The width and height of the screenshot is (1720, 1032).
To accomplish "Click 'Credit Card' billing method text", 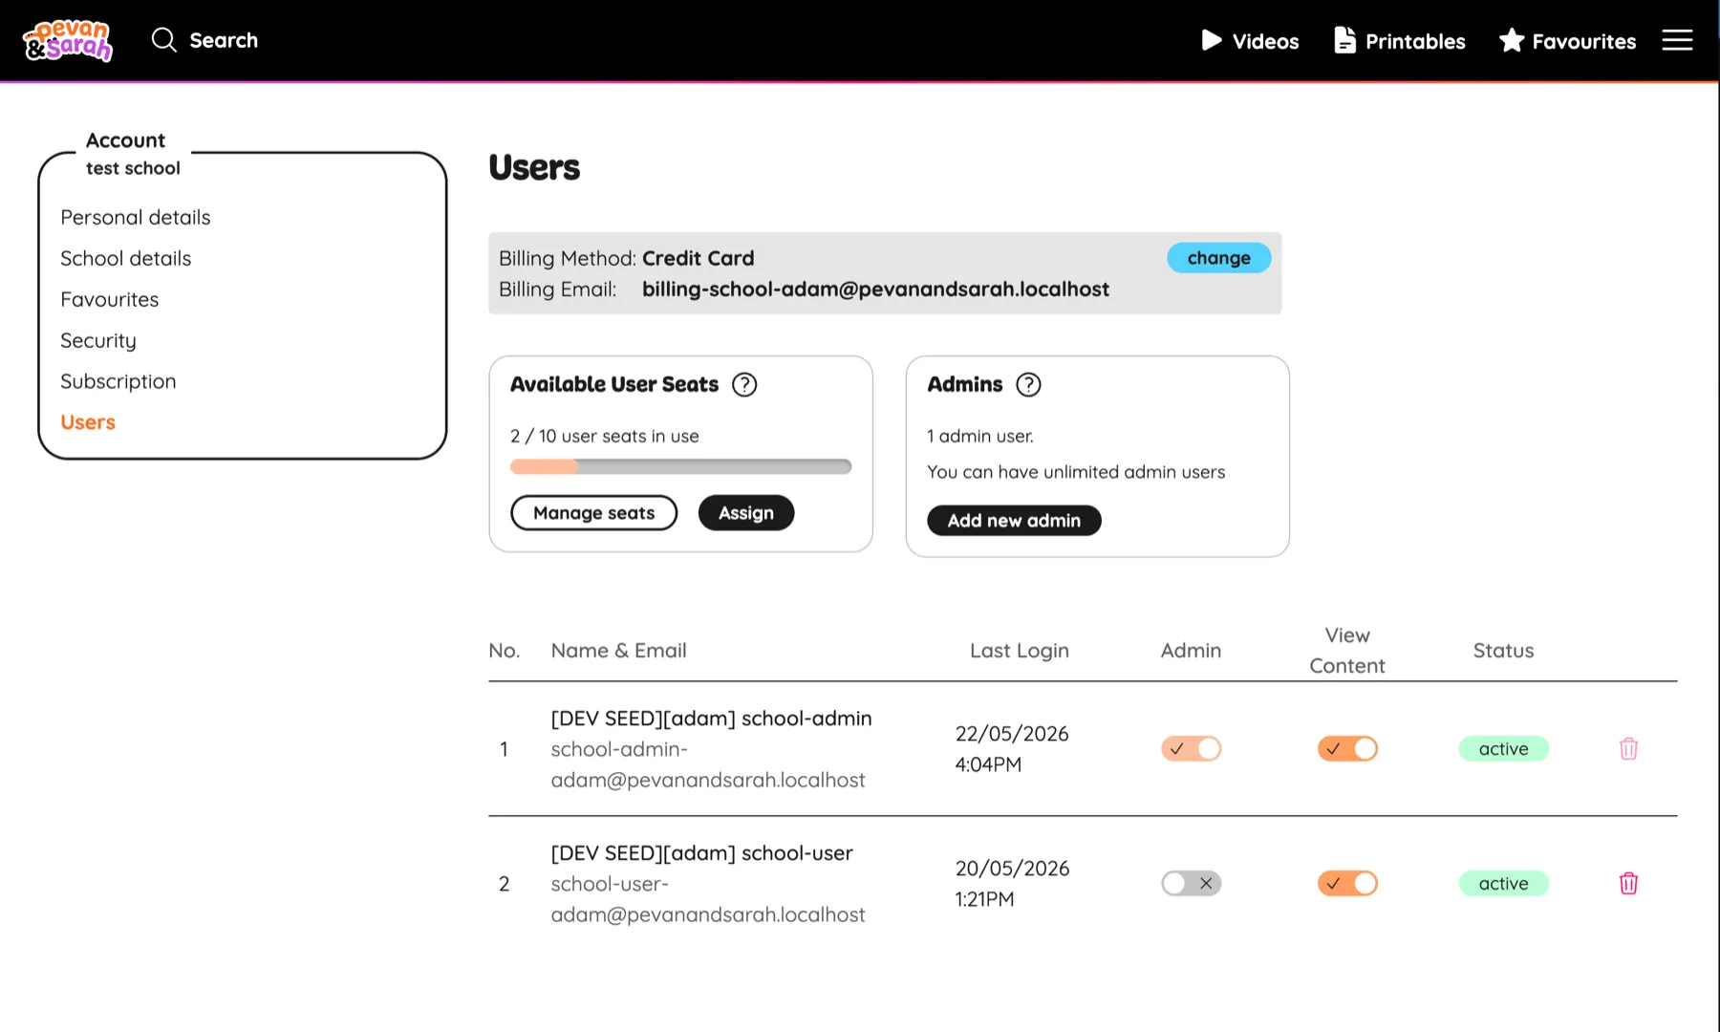I will (x=698, y=258).
